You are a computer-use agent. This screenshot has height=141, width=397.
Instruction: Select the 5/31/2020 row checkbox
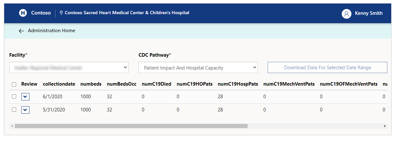14,110
